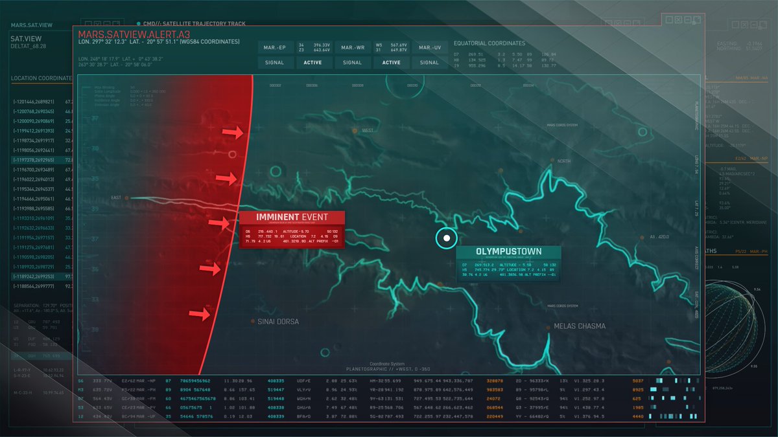
Task: Select coordinate row (-1194666,2695061)
Action: (x=34, y=198)
